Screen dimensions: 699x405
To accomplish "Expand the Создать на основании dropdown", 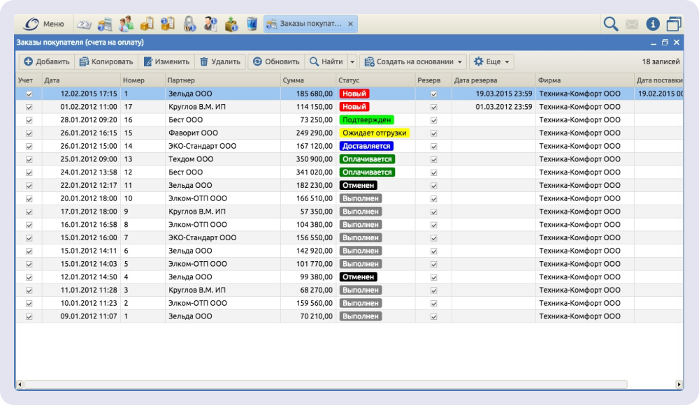I will tap(412, 61).
